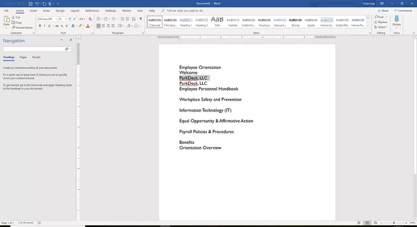Apply the Title style
The image size is (417, 227).
(x=217, y=22)
